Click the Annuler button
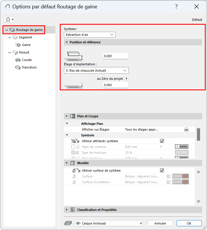This screenshot has height=230, width=207. tap(160, 223)
